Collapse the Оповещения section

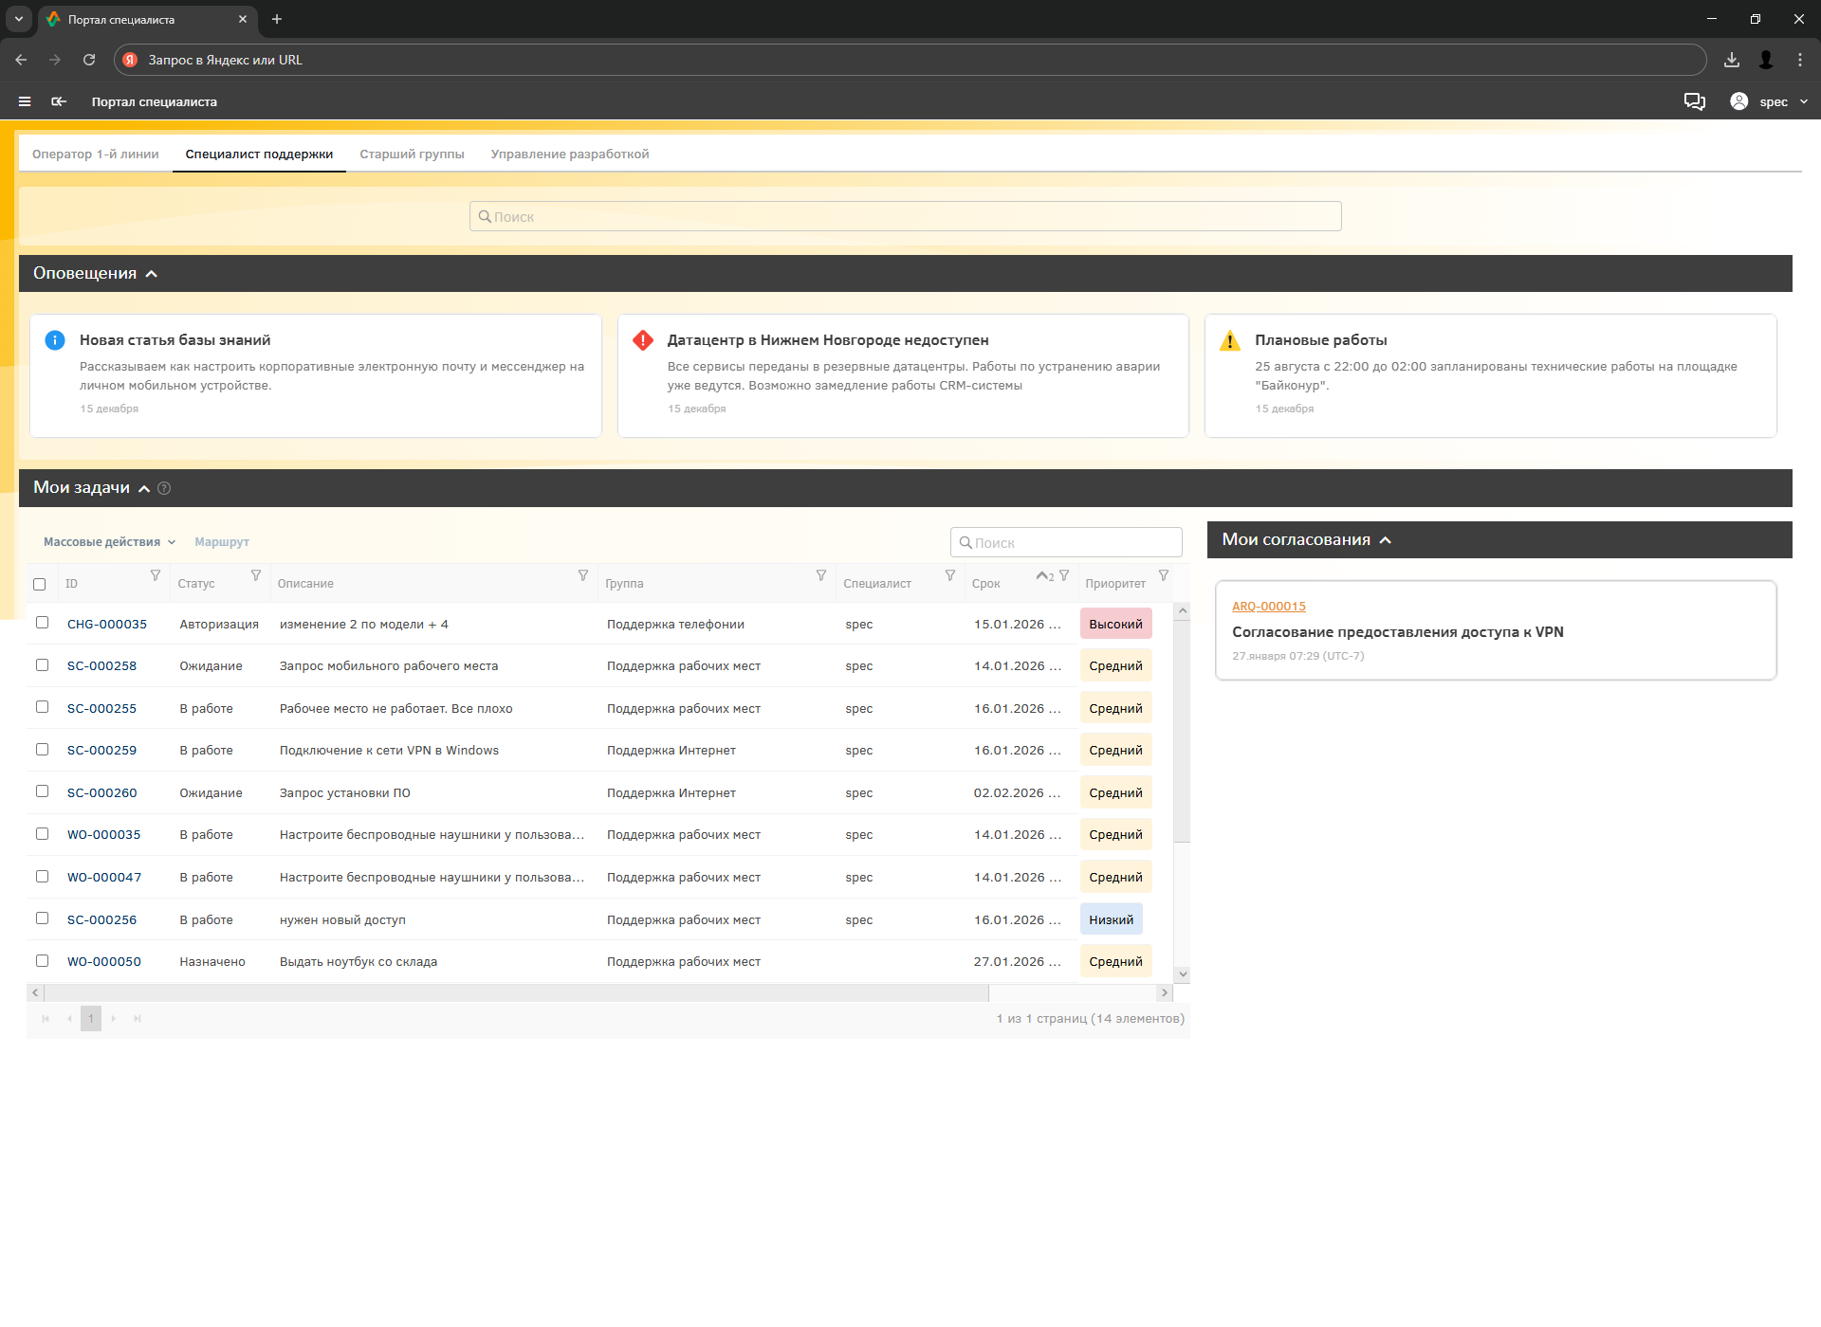point(152,274)
